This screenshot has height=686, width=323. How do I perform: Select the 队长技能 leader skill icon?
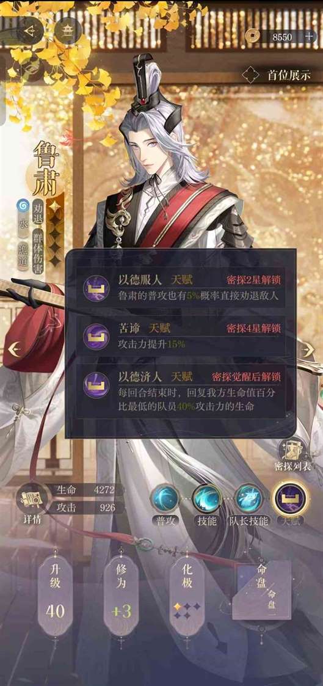tap(249, 503)
